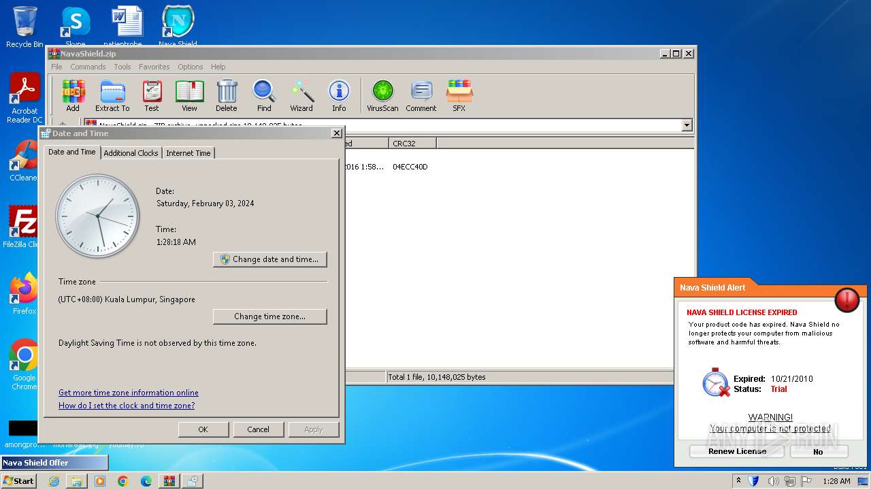Select the Acrobat Reader DC desktop icon
Image resolution: width=871 pixels, height=490 pixels.
click(x=24, y=99)
